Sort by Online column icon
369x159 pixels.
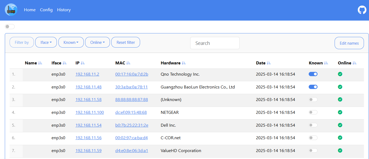tap(355, 63)
